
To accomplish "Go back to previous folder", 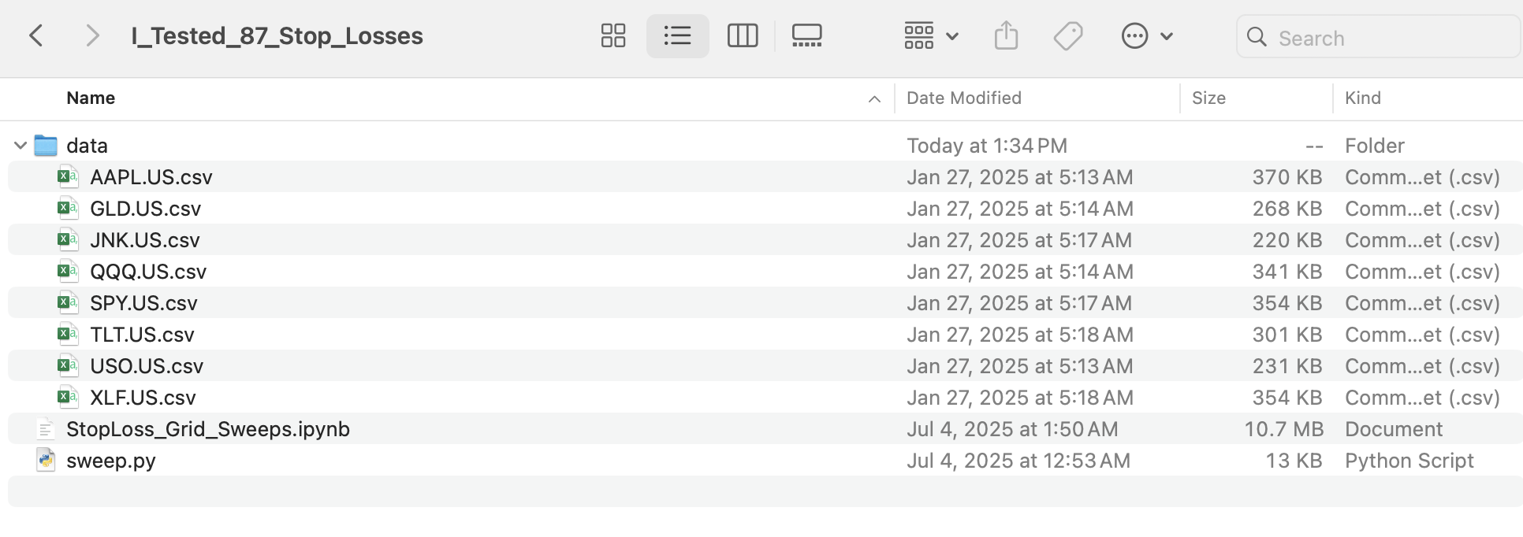I will tap(36, 36).
